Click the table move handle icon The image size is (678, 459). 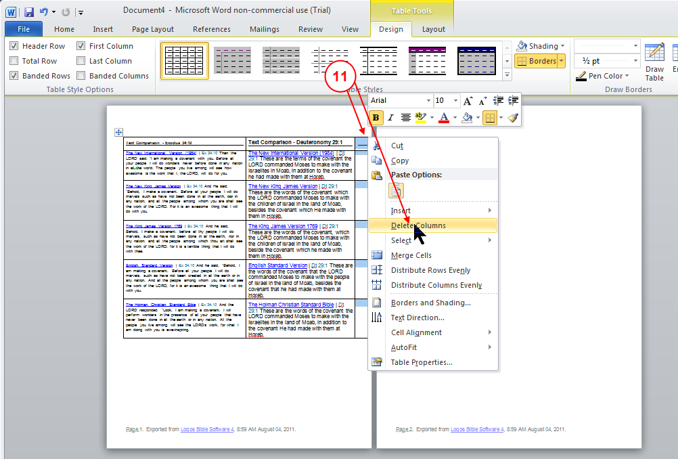tap(118, 133)
